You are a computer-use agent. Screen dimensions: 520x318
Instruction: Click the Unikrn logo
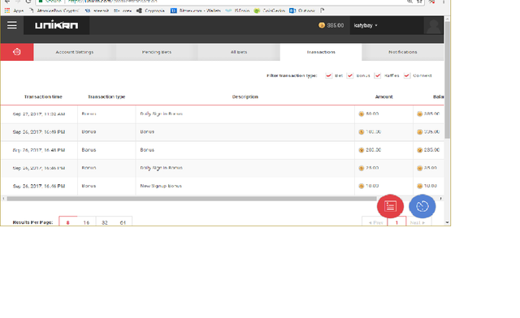(x=57, y=25)
